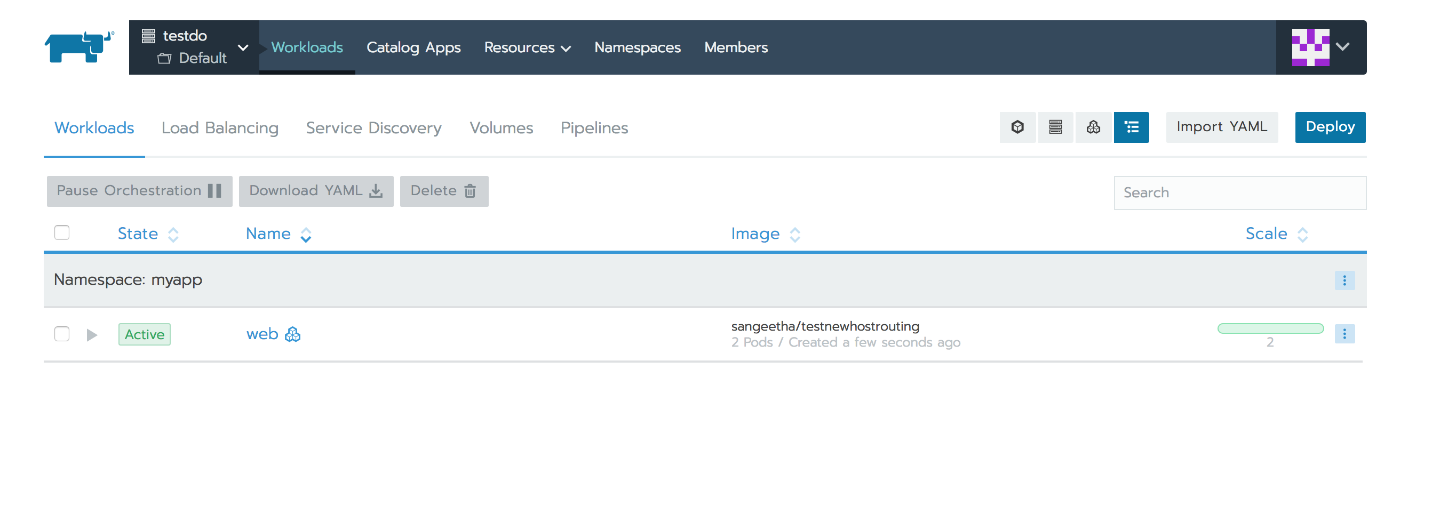Click the Delete button

click(443, 191)
